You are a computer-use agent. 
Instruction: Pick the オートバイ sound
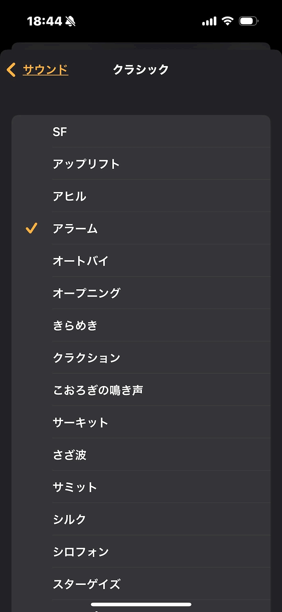[x=141, y=260]
